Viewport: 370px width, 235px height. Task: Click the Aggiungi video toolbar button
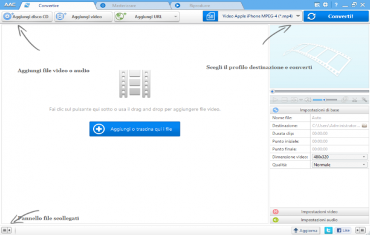[x=83, y=16]
